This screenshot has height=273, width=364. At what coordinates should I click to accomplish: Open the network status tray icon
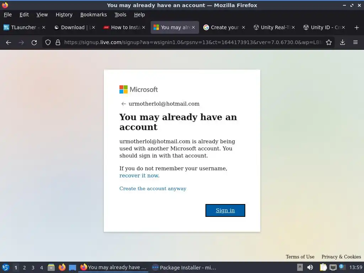[x=333, y=267]
